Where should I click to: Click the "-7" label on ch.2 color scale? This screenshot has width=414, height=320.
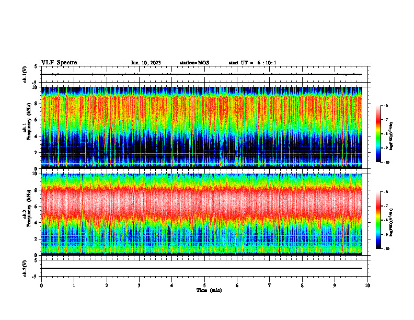[x=386, y=206]
